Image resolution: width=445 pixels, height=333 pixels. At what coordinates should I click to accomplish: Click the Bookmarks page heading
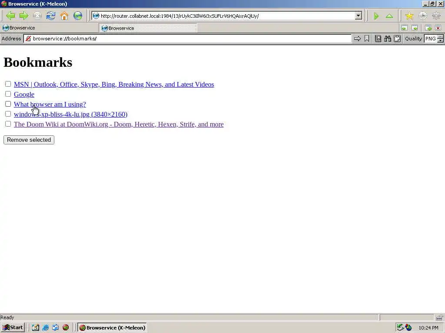(x=38, y=62)
